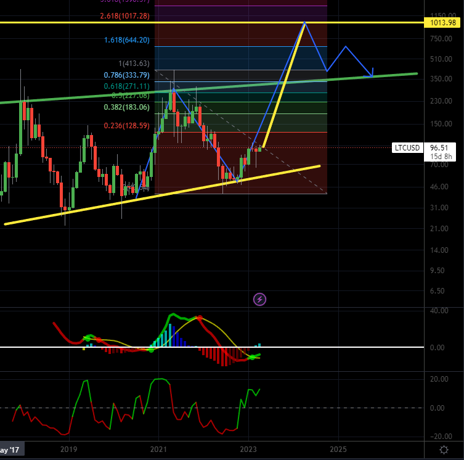The image size is (464, 460).
Task: Select the 2023 time axis label
Action: 248,450
